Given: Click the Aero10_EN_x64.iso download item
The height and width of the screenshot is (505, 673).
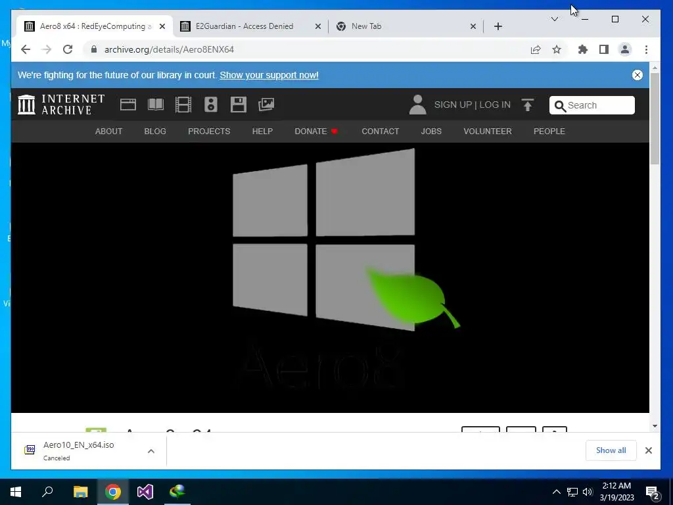Looking at the screenshot, I should click(x=79, y=450).
